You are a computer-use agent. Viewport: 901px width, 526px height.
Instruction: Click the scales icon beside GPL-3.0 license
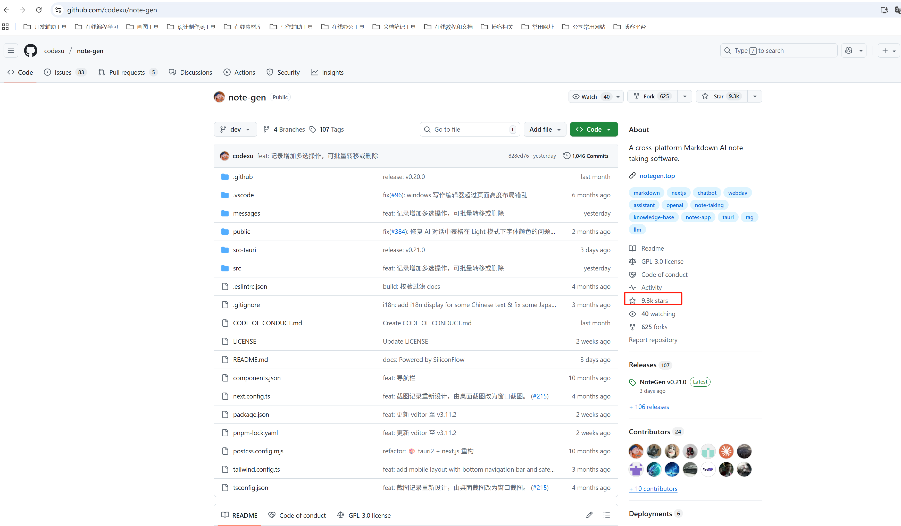coord(632,261)
